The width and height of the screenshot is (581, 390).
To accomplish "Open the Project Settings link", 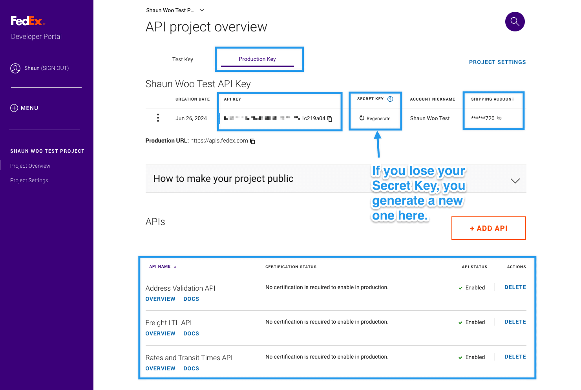I will [x=497, y=62].
